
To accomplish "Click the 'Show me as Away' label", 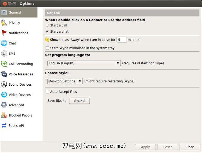I will pos(83,40).
